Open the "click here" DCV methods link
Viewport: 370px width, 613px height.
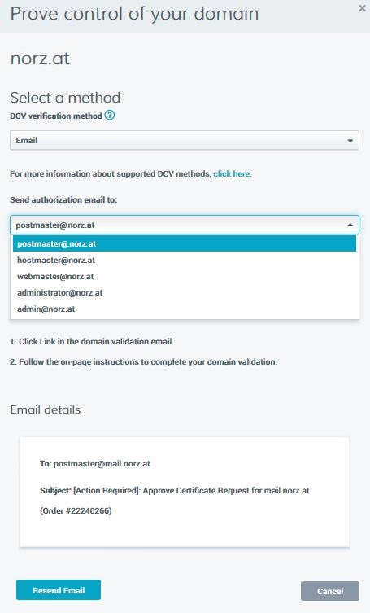click(231, 173)
